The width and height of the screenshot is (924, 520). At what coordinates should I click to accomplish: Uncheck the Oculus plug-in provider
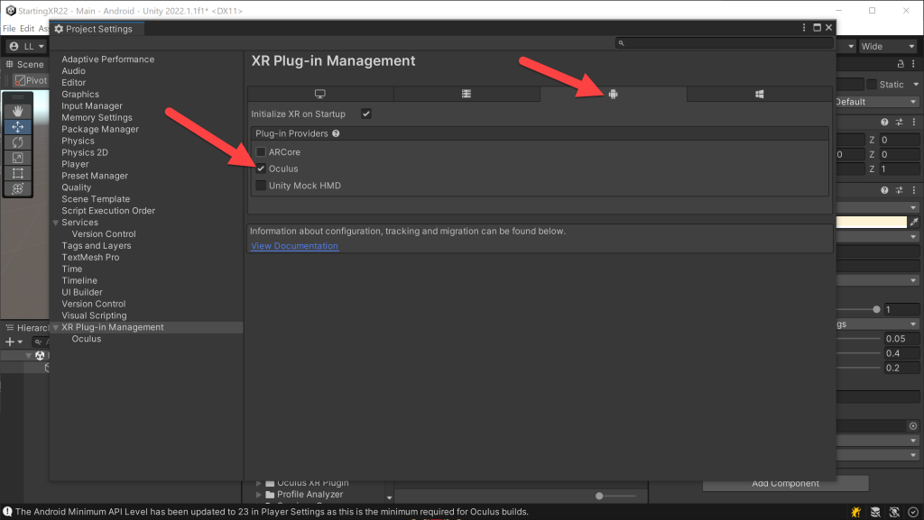click(261, 169)
